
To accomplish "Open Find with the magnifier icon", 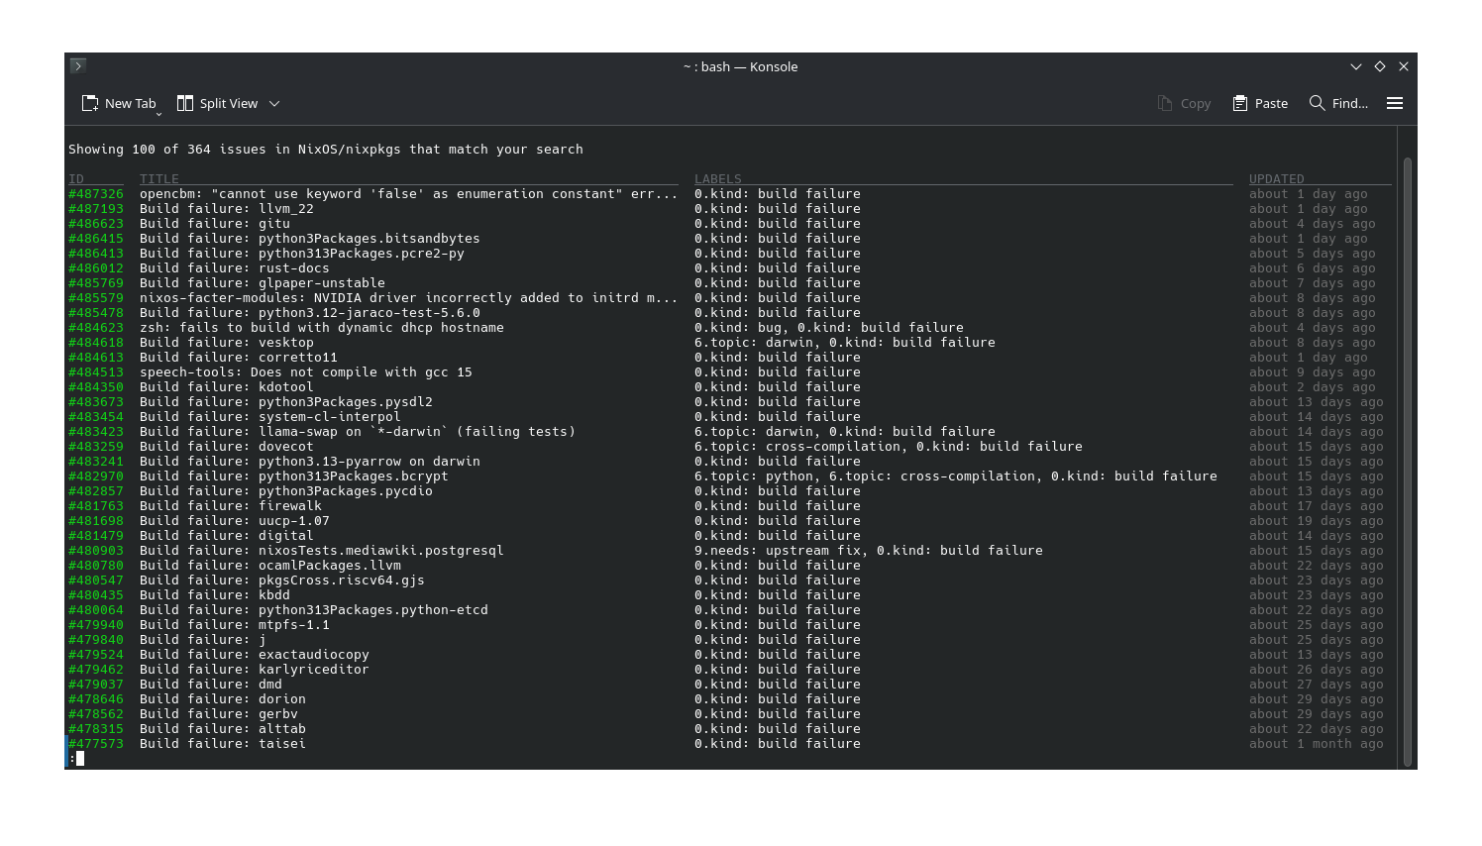I will click(1317, 103).
